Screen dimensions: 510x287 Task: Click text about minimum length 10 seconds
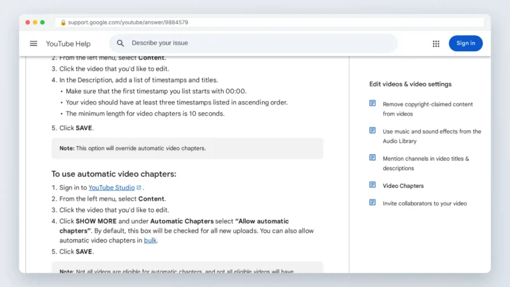click(145, 114)
